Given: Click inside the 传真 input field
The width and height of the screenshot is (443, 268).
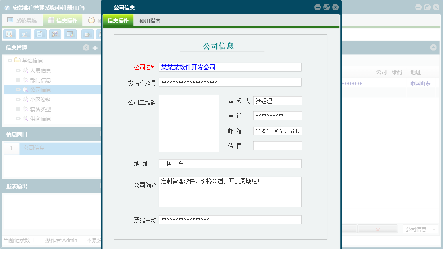Looking at the screenshot, I should tap(277, 145).
